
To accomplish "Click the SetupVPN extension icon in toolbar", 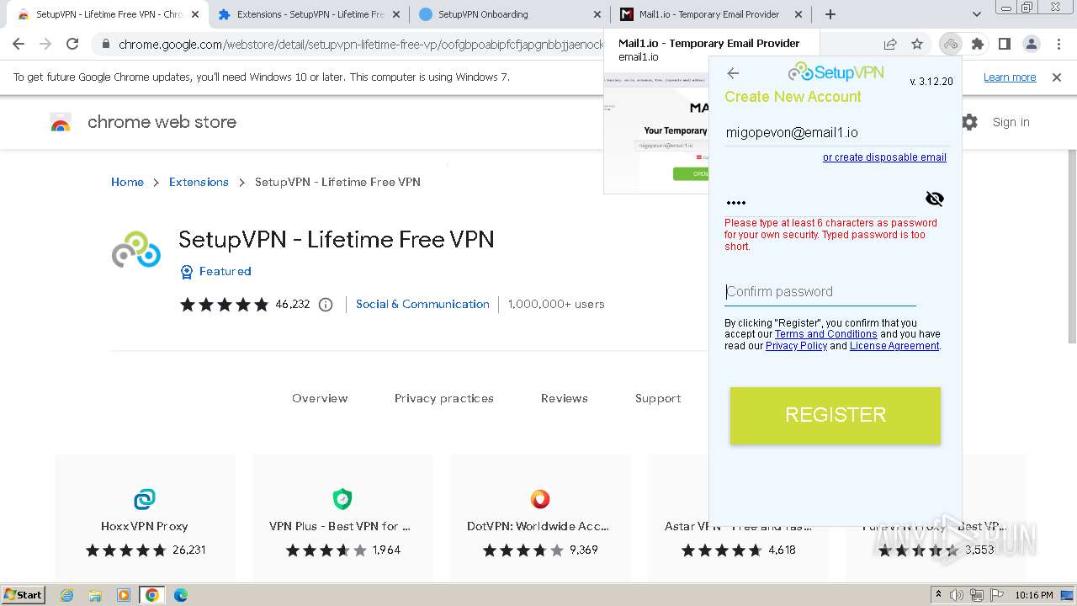I will [x=951, y=44].
